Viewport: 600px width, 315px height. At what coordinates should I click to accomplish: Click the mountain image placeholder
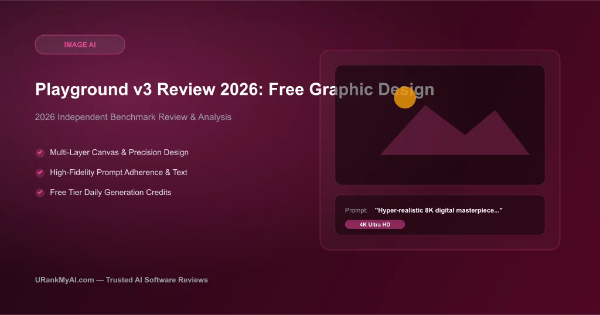point(455,131)
